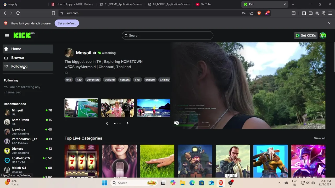Screen dimensions: 335x188
Task: Open Microsoft Edge from taskbar
Action: [192, 183]
